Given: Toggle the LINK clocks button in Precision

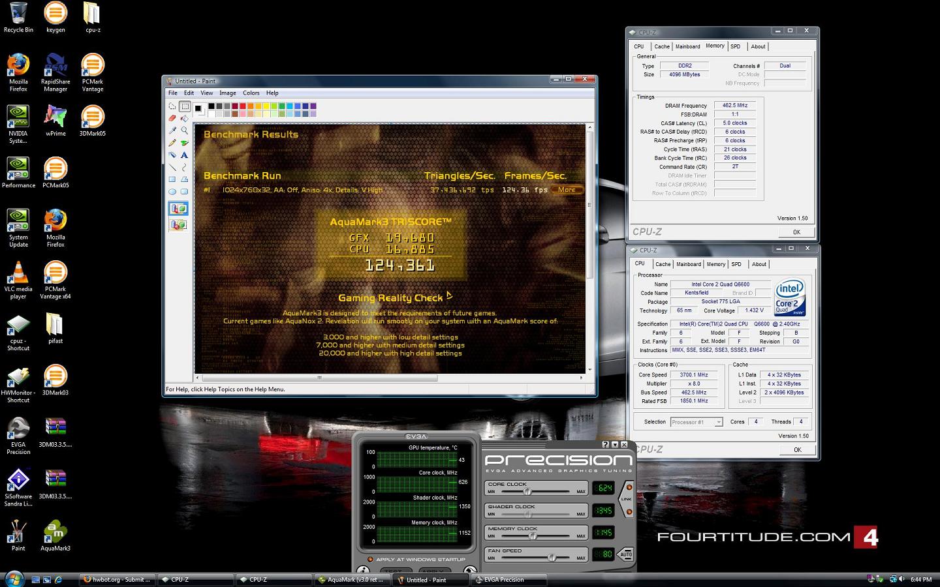Looking at the screenshot, I should pos(627,500).
